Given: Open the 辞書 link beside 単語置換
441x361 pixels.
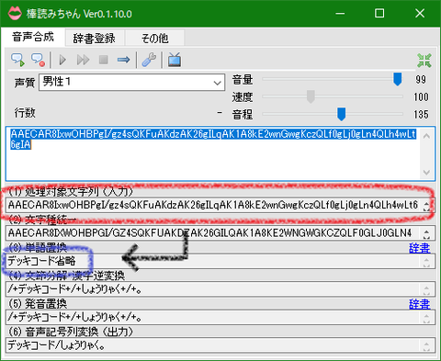Looking at the screenshot, I should click(x=419, y=248).
